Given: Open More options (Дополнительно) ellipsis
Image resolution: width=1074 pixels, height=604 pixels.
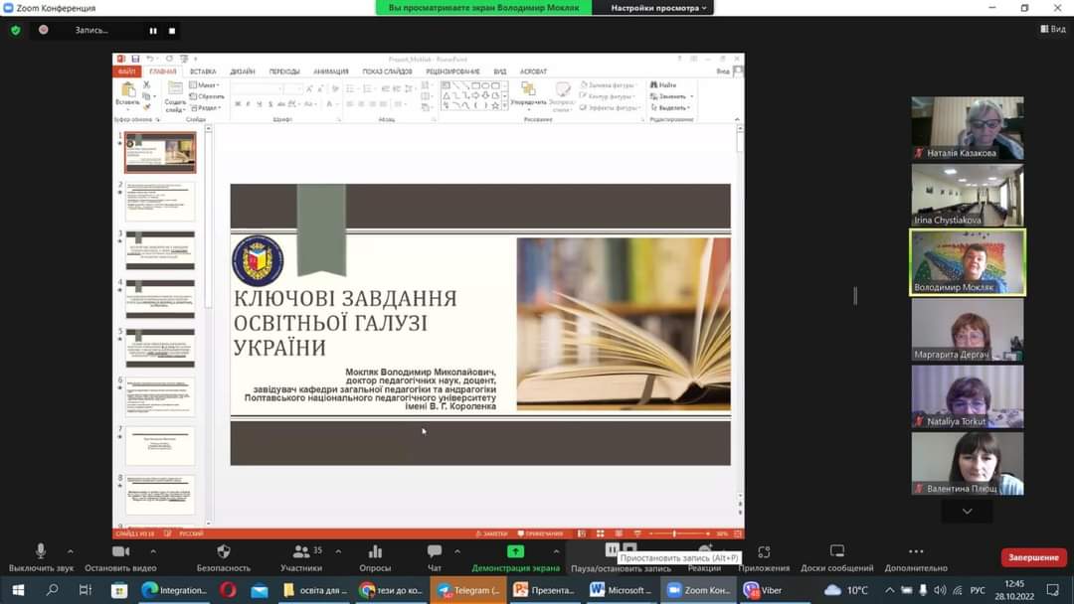Looking at the screenshot, I should point(916,552).
